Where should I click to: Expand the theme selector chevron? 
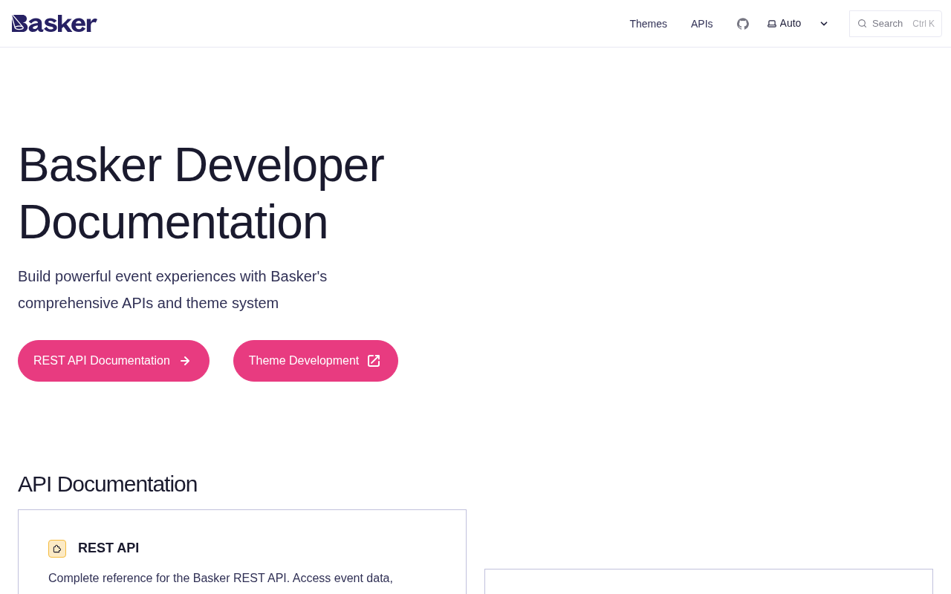click(x=824, y=24)
